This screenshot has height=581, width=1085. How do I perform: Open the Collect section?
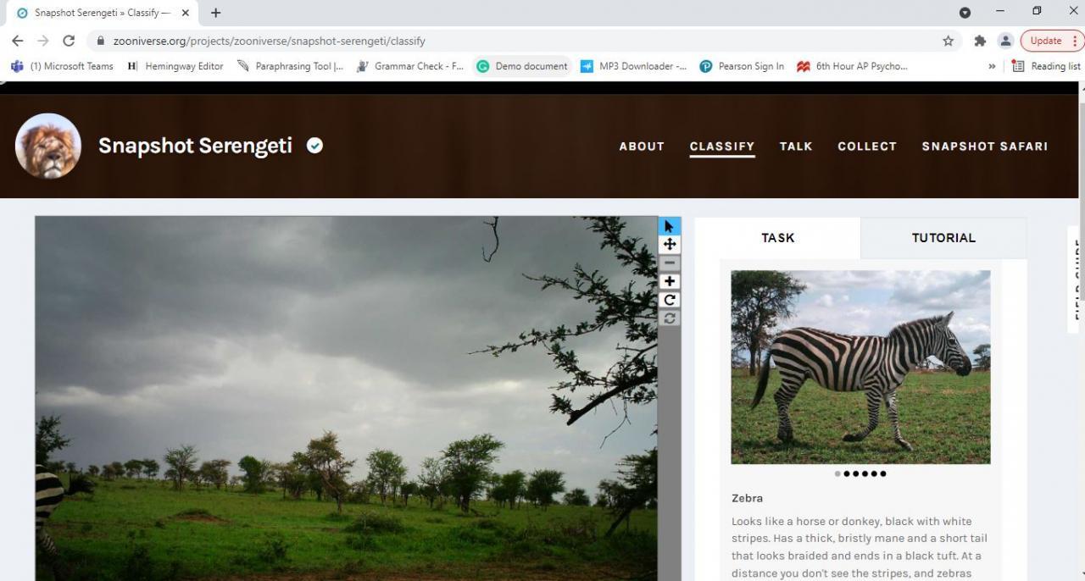click(x=867, y=147)
